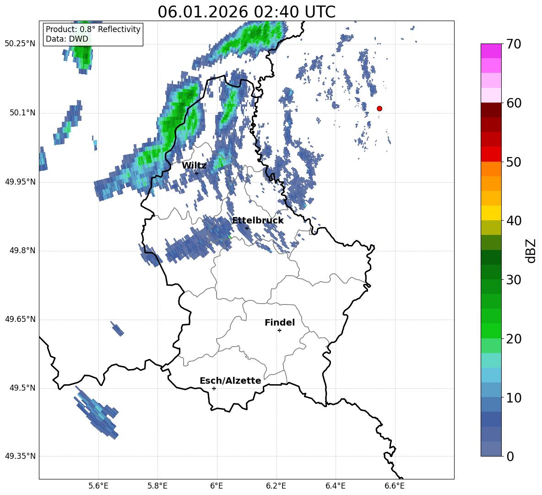The width and height of the screenshot is (542, 495).
Task: Click the 49.8°N latitude label
Action: [x=22, y=250]
